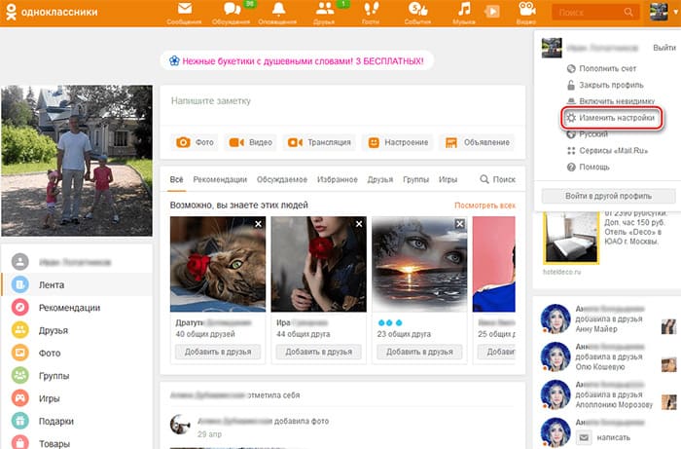Image resolution: width=681 pixels, height=449 pixels.
Task: Add the 40 общих друзей person as friend
Action: [218, 352]
